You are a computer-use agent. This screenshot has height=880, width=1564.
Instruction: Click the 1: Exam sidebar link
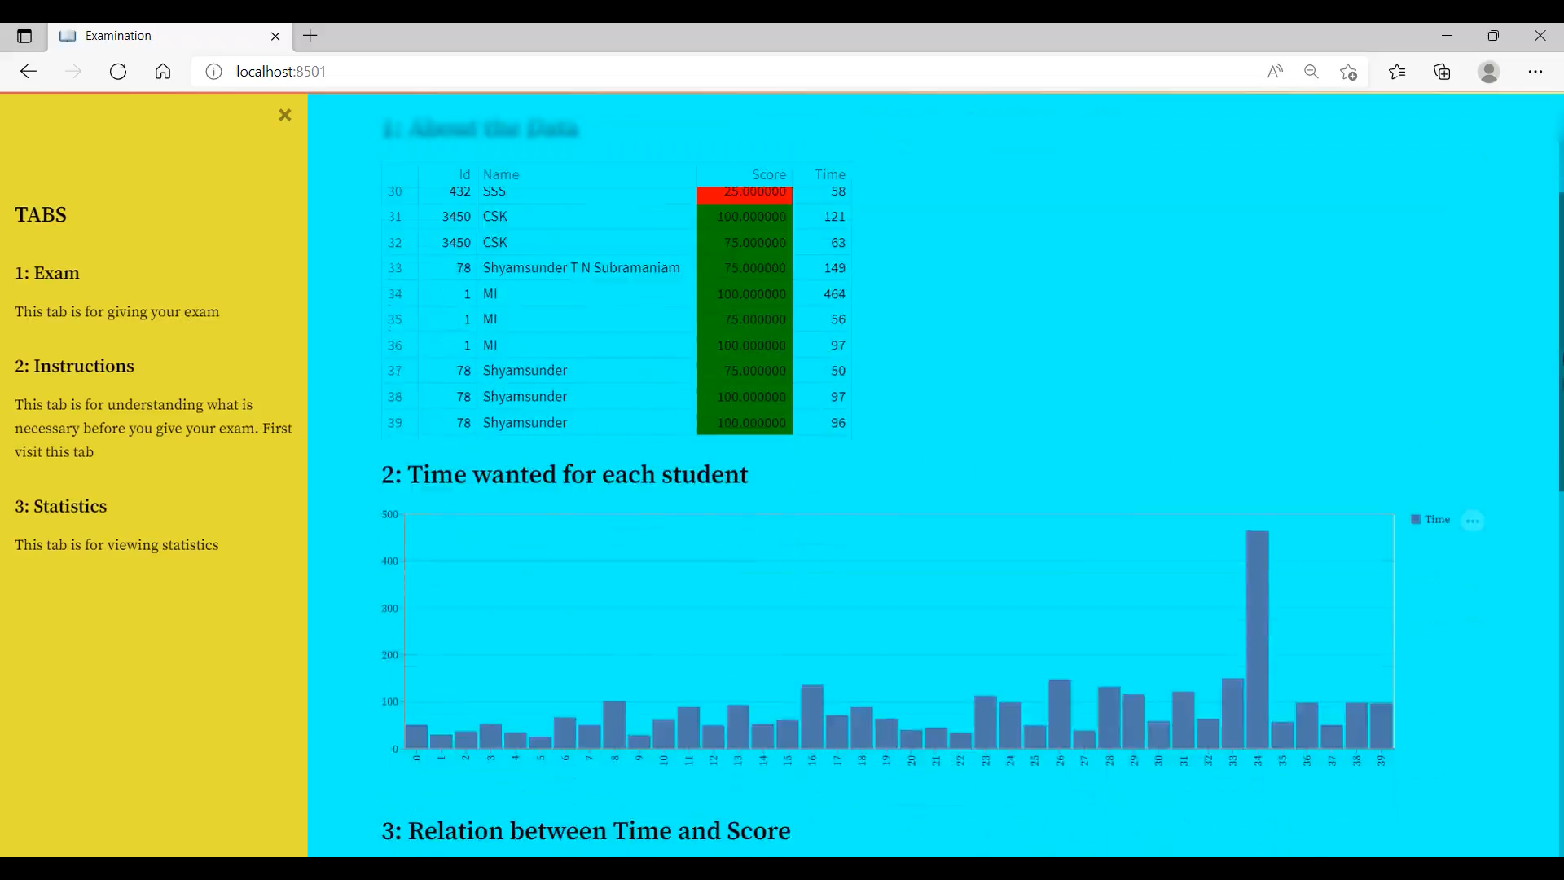pos(46,273)
